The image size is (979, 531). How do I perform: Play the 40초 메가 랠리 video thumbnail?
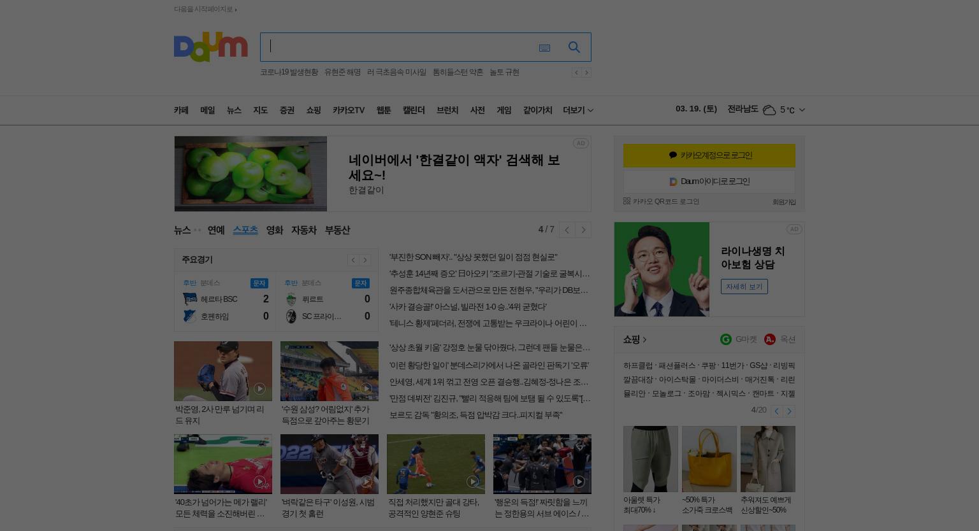(x=223, y=464)
